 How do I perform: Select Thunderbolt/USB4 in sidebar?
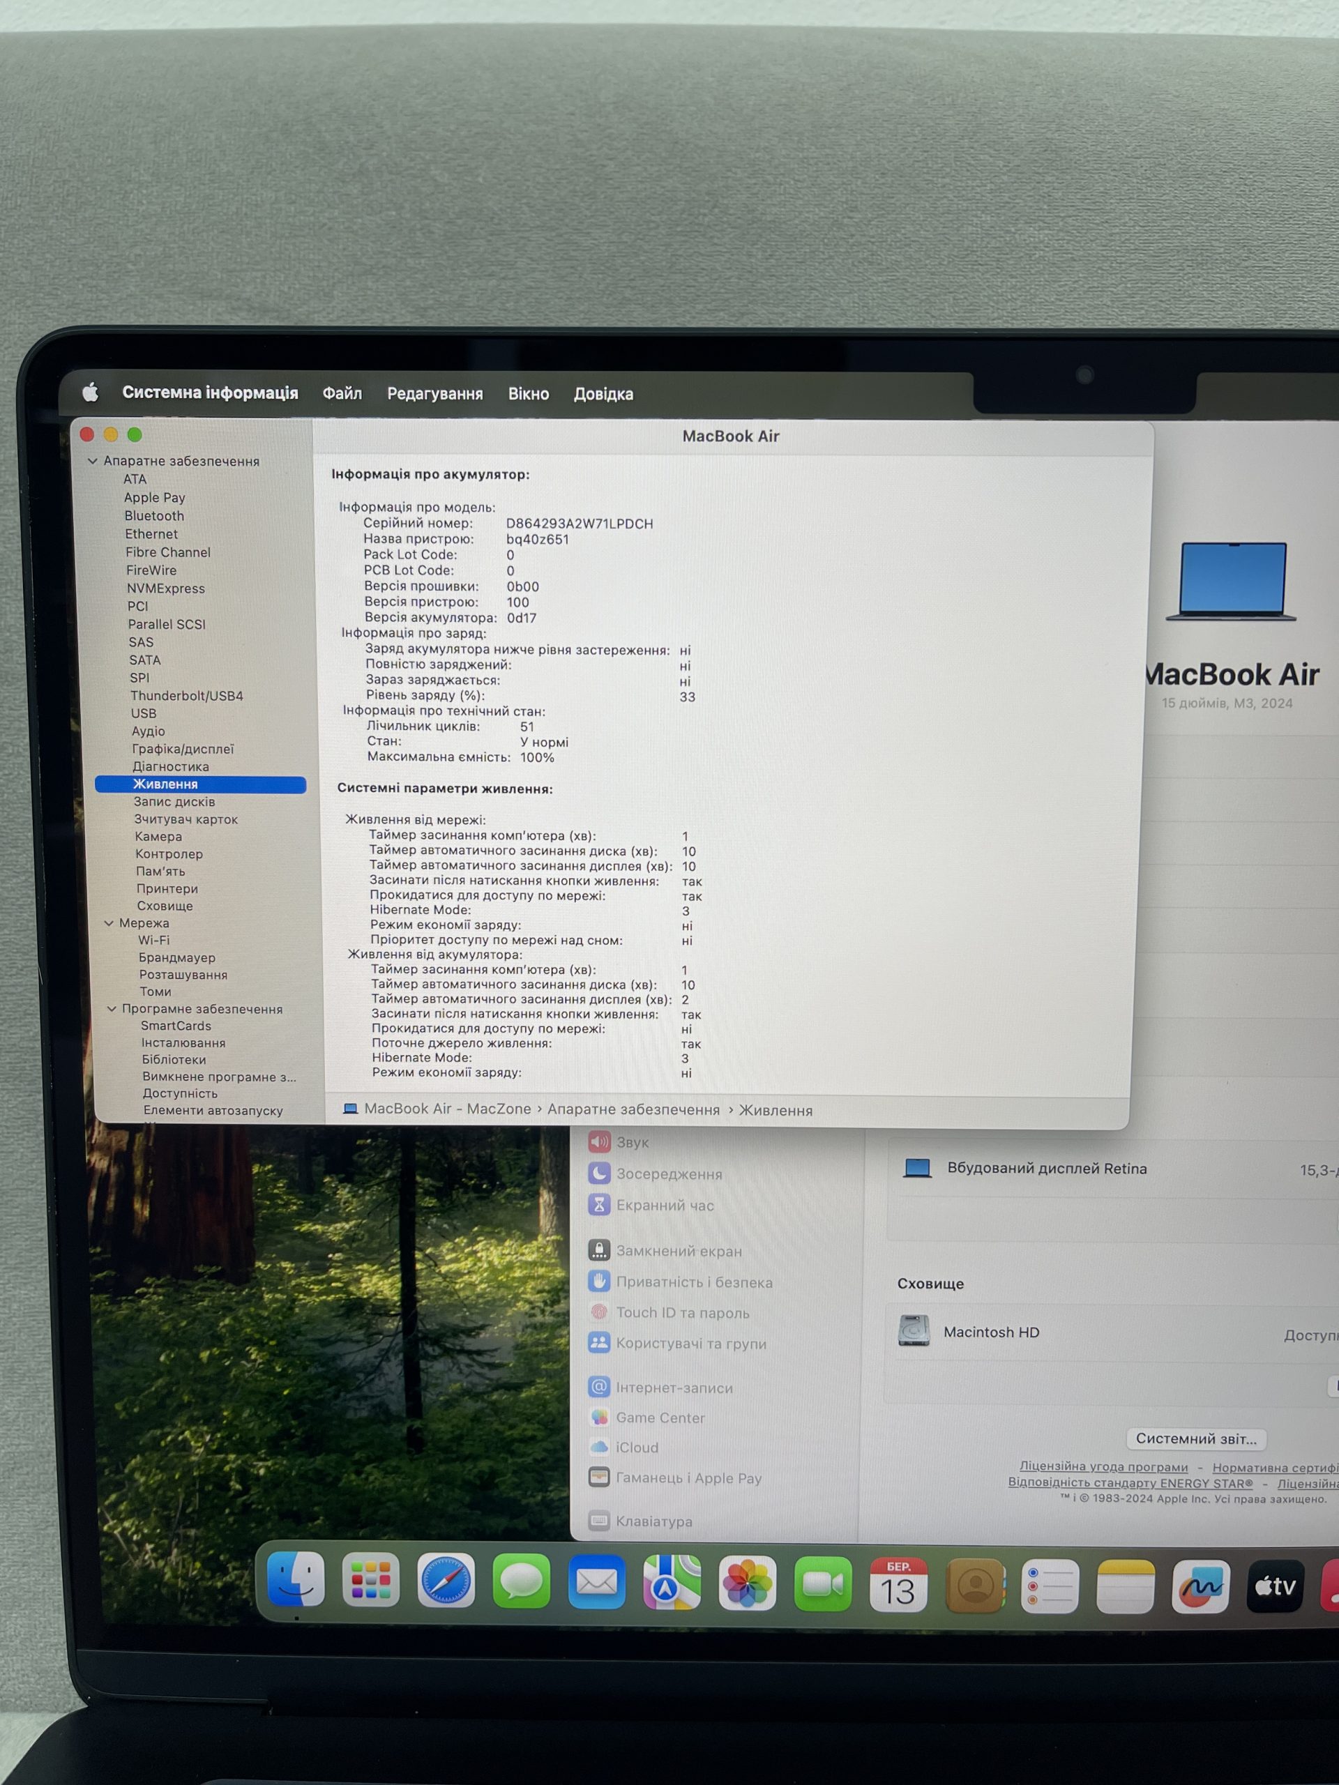point(186,696)
